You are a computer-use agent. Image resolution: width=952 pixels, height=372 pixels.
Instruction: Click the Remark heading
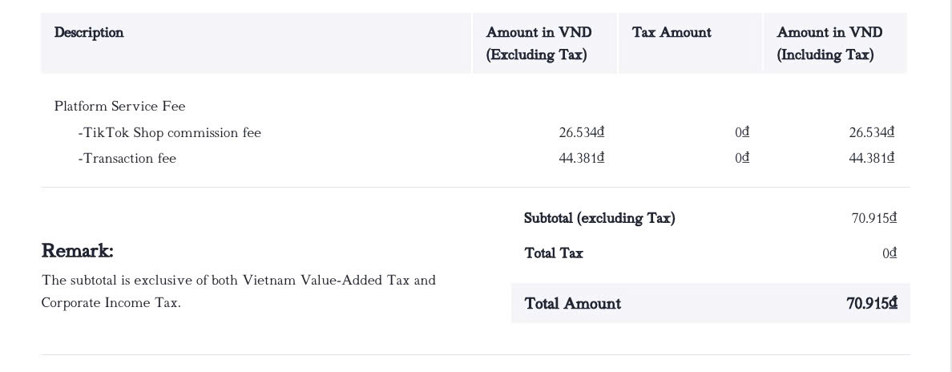(x=77, y=250)
